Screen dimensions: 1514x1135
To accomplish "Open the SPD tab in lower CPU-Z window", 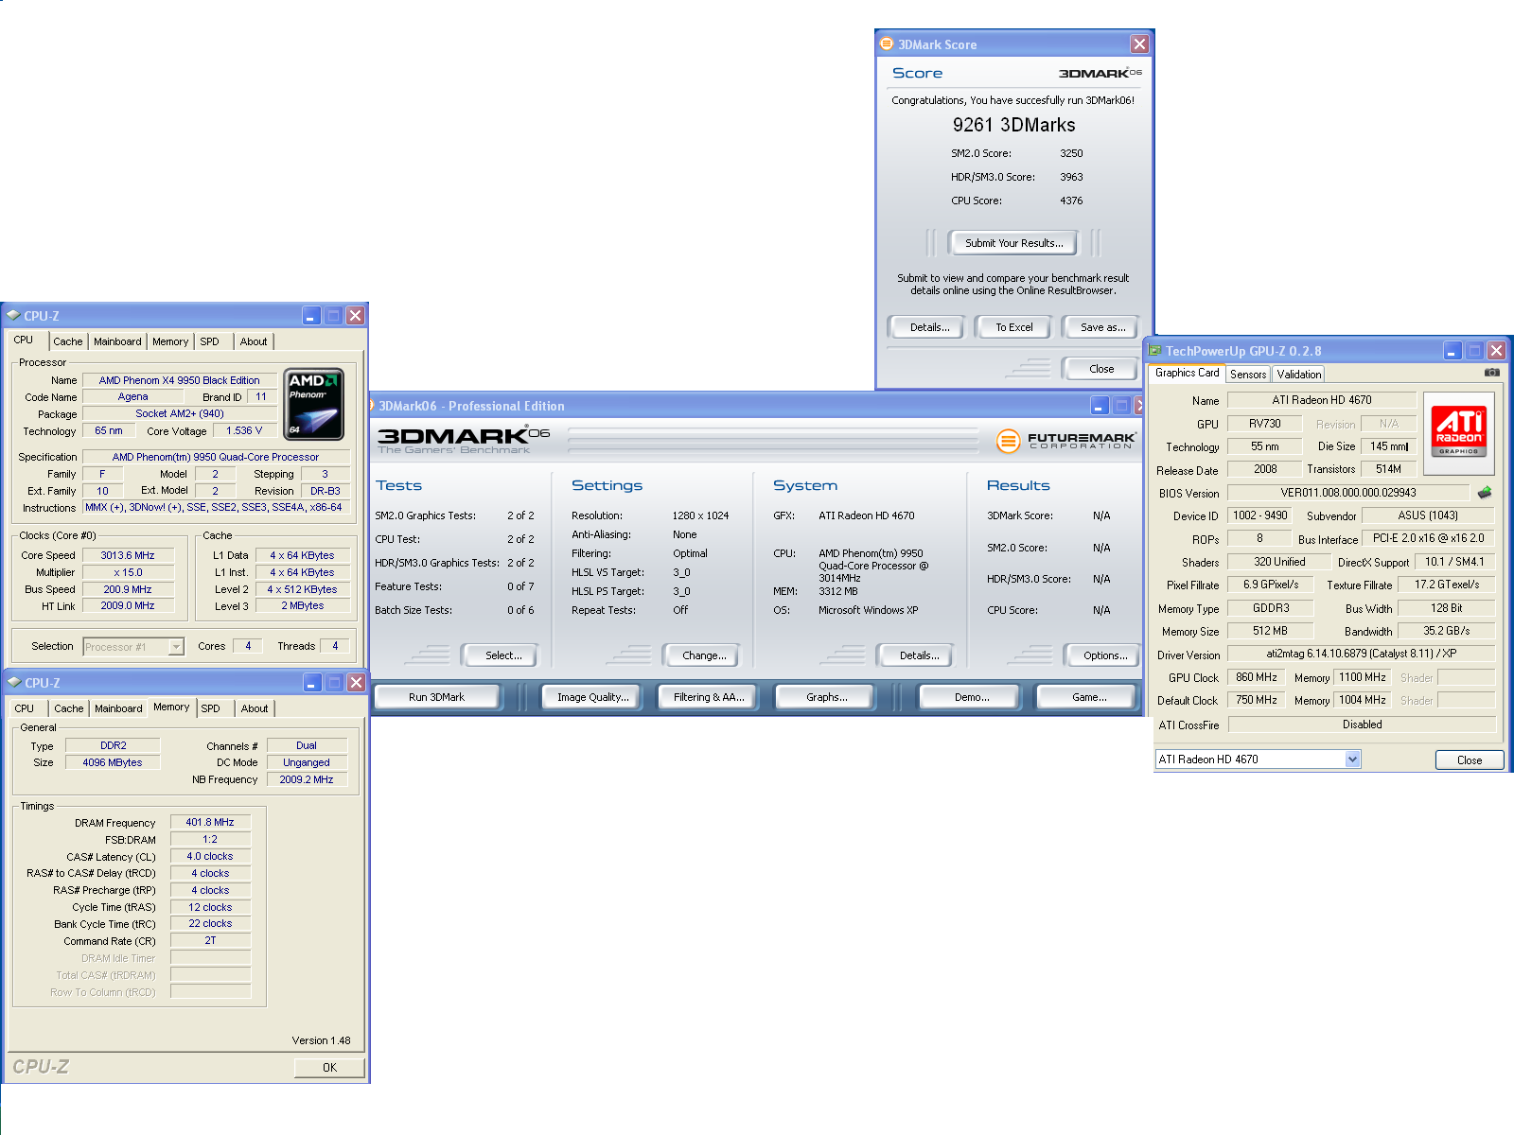I will [210, 708].
